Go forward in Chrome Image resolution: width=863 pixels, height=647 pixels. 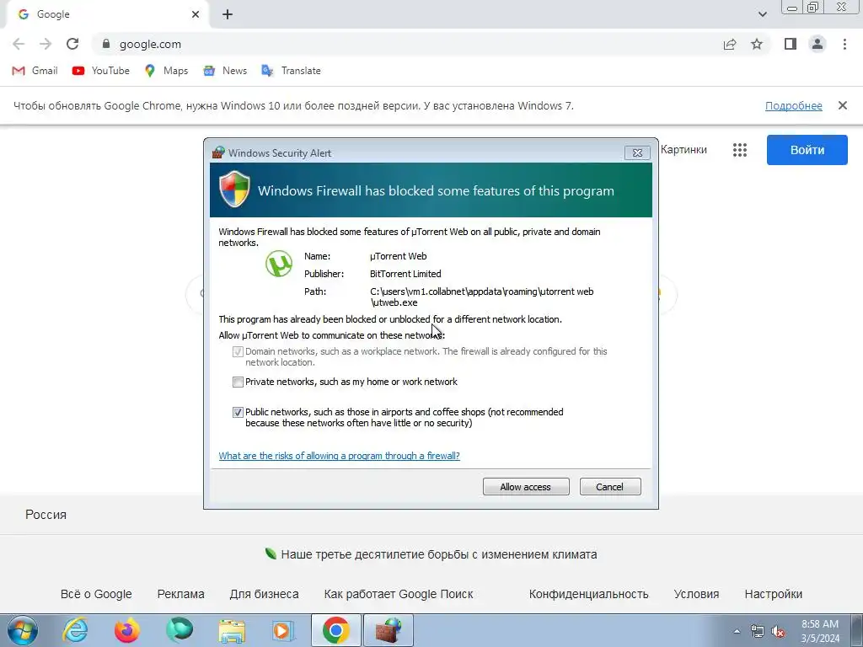[46, 44]
